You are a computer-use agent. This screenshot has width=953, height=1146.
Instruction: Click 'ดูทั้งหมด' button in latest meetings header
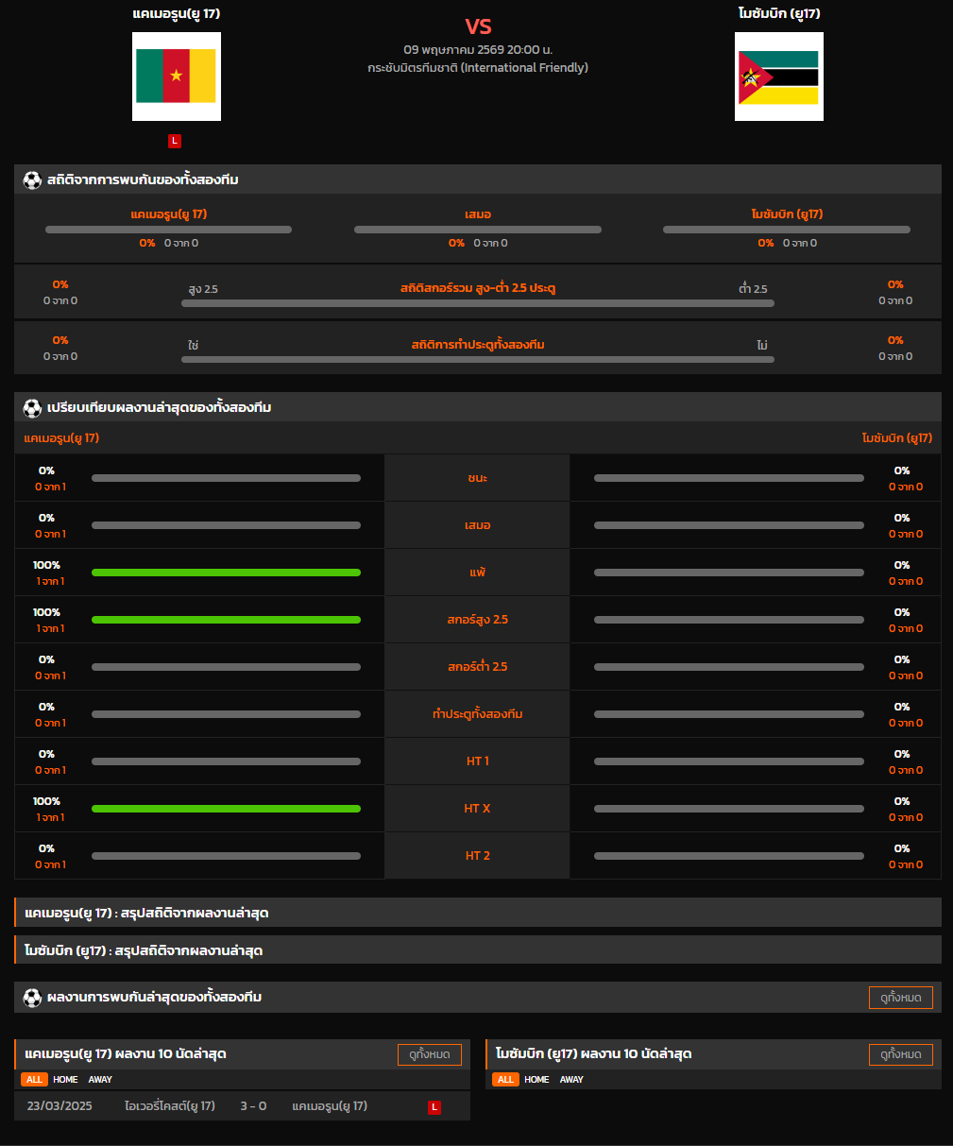coord(901,998)
